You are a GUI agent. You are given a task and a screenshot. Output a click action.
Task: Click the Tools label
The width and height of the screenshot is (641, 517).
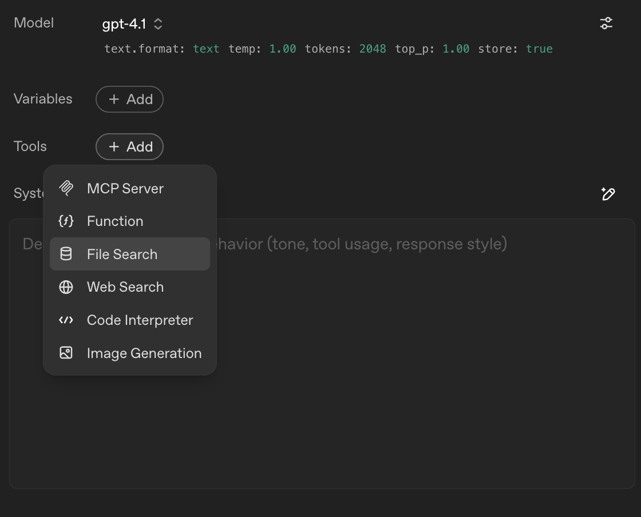[x=30, y=146]
